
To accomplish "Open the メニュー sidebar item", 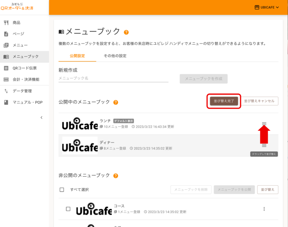I will click(25, 45).
